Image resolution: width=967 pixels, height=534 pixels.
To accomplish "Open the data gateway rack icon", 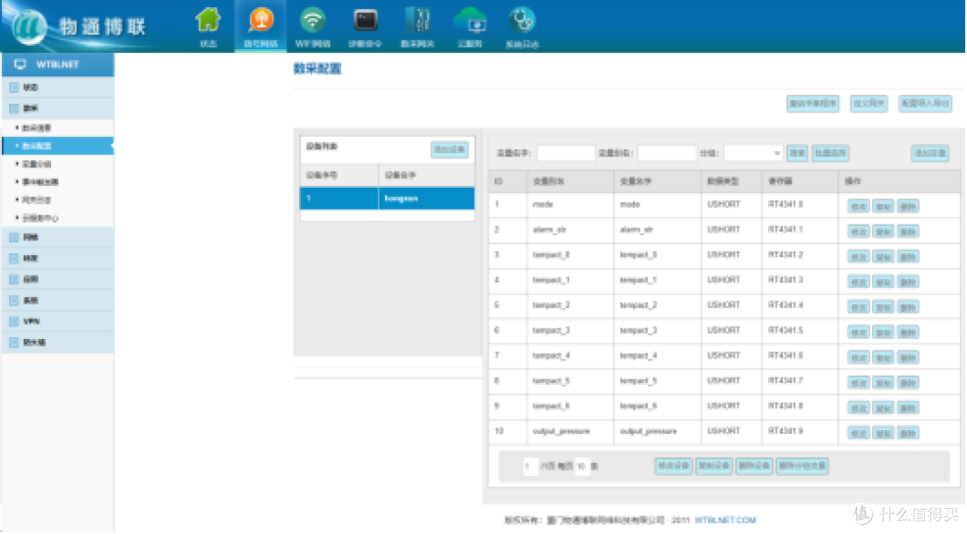I will coord(417,21).
